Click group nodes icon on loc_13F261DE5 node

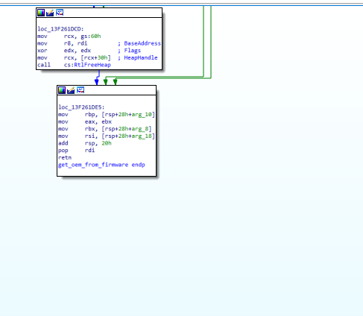pyautogui.click(x=81, y=90)
